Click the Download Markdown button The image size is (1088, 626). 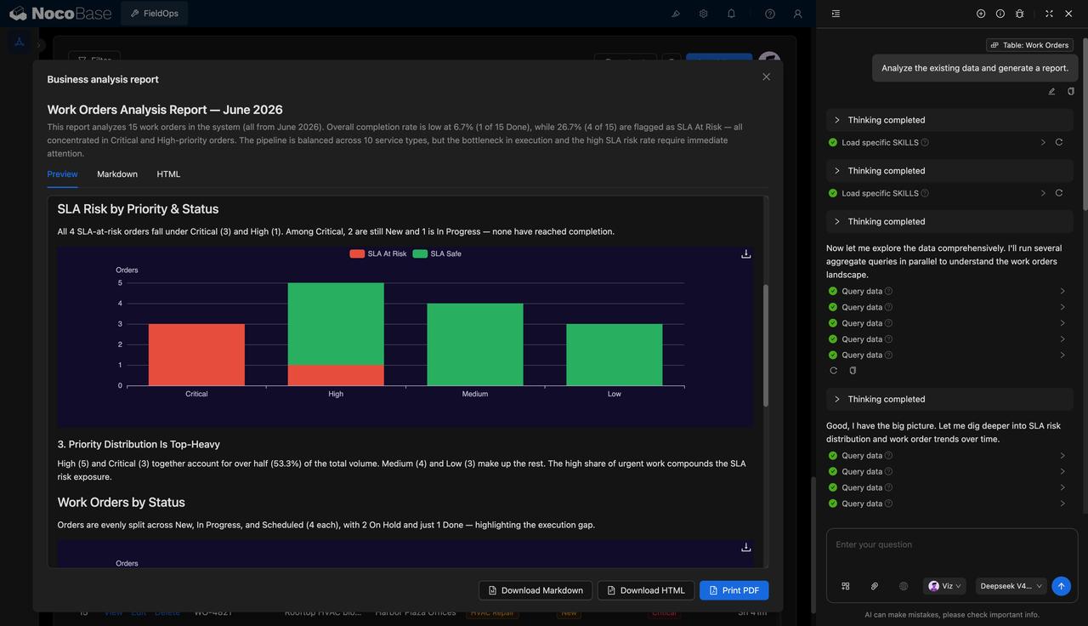pos(535,590)
